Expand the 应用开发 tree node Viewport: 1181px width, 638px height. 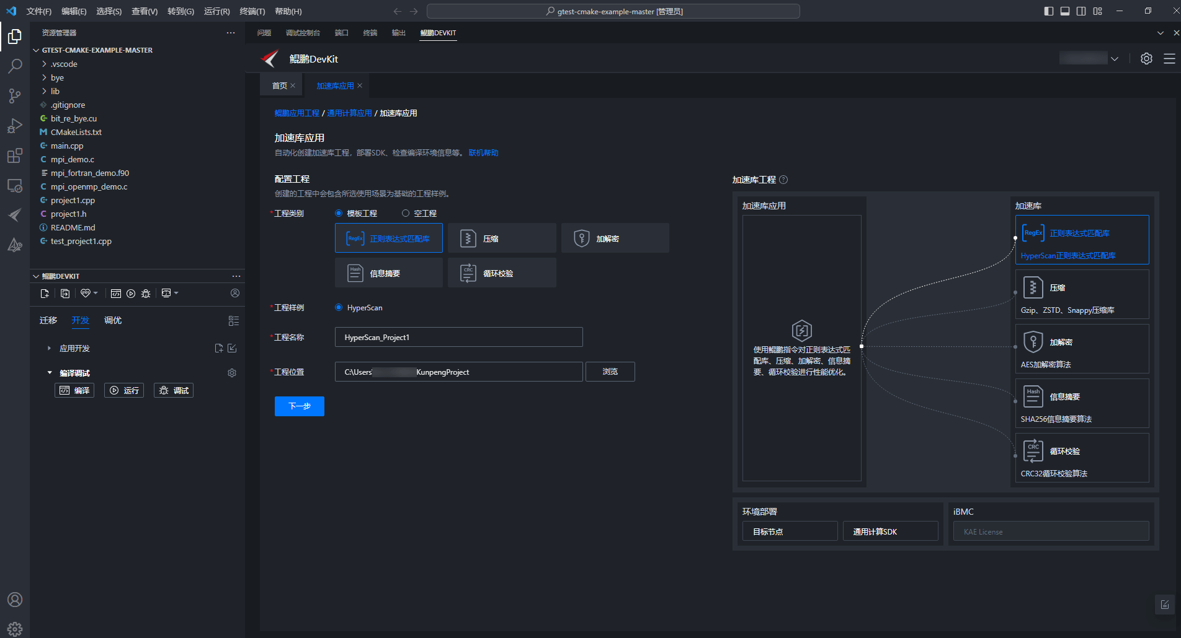[50, 348]
